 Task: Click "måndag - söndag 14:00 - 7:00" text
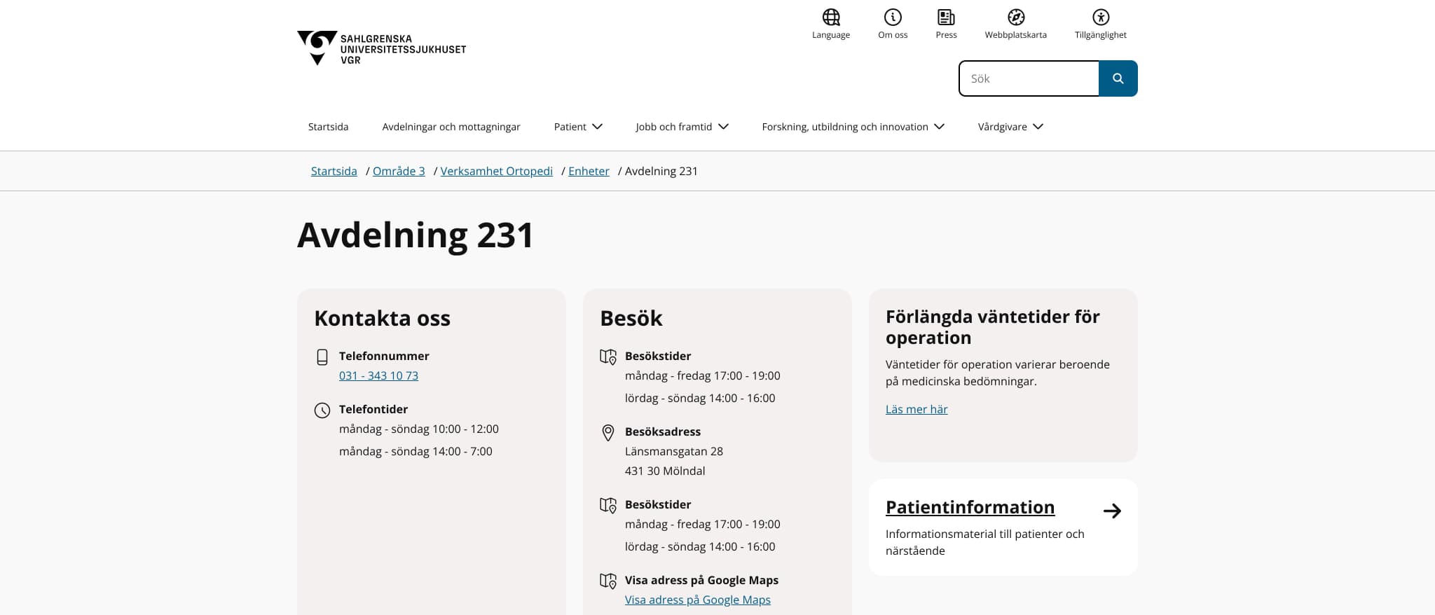(416, 451)
